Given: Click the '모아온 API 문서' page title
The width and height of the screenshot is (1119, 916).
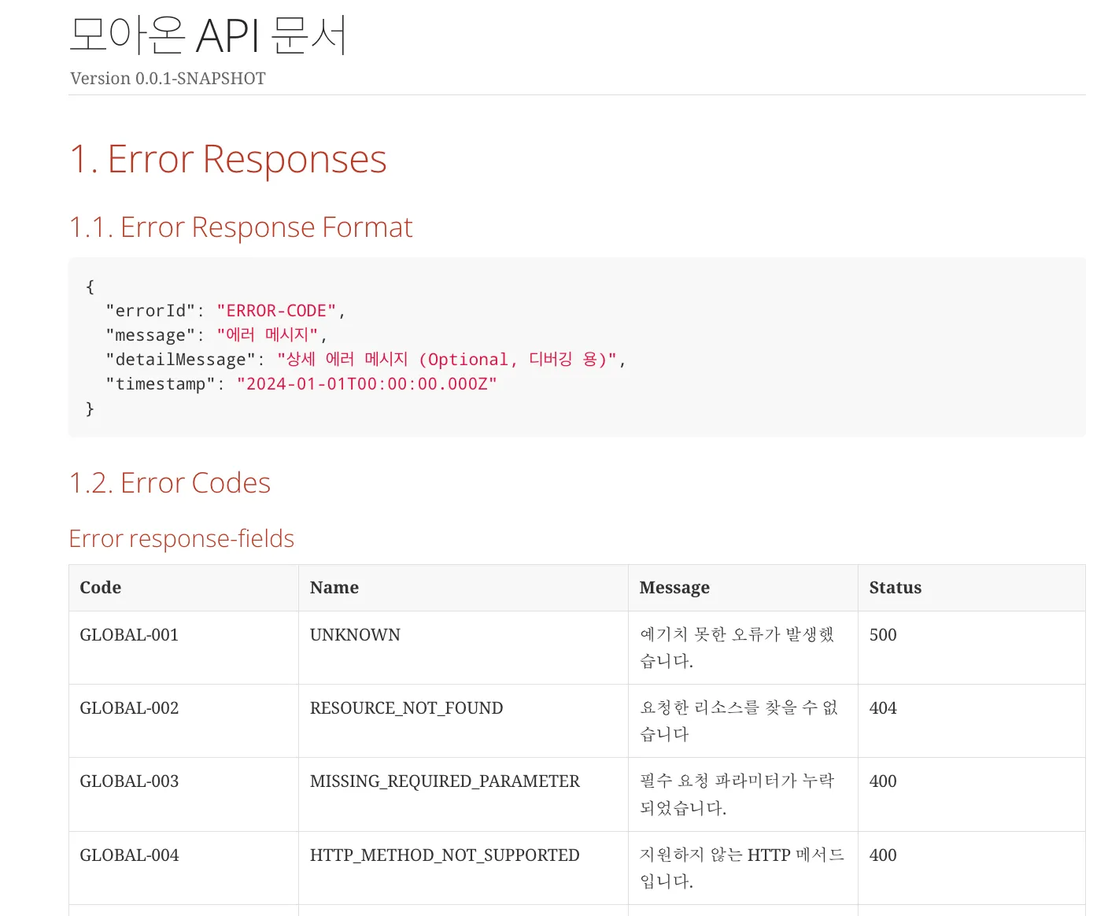Looking at the screenshot, I should pyautogui.click(x=208, y=36).
